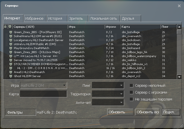Sort by the anti-cheat shield column icon
This screenshot has height=129, width=184.
click(x=10, y=27)
